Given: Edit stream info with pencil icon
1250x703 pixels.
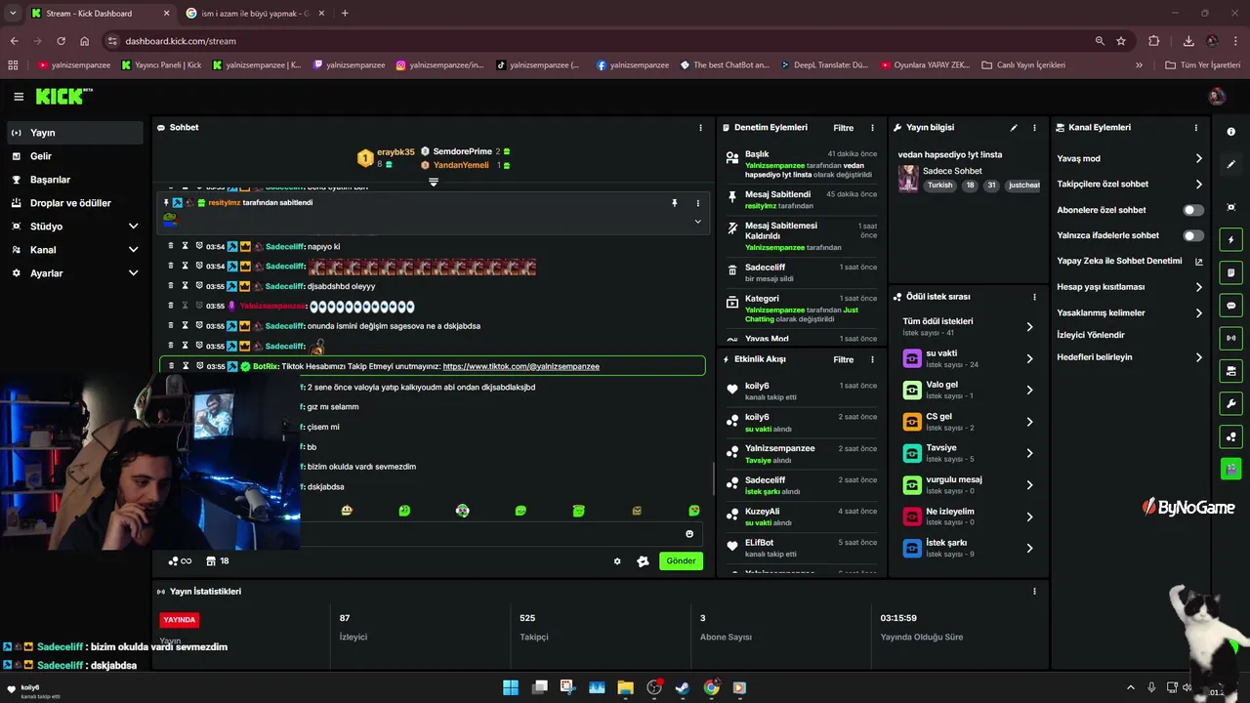Looking at the screenshot, I should tap(1014, 128).
